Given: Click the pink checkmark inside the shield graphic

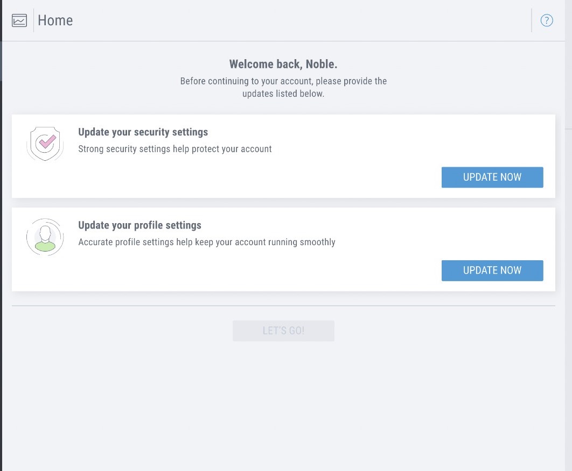Looking at the screenshot, I should coord(45,142).
